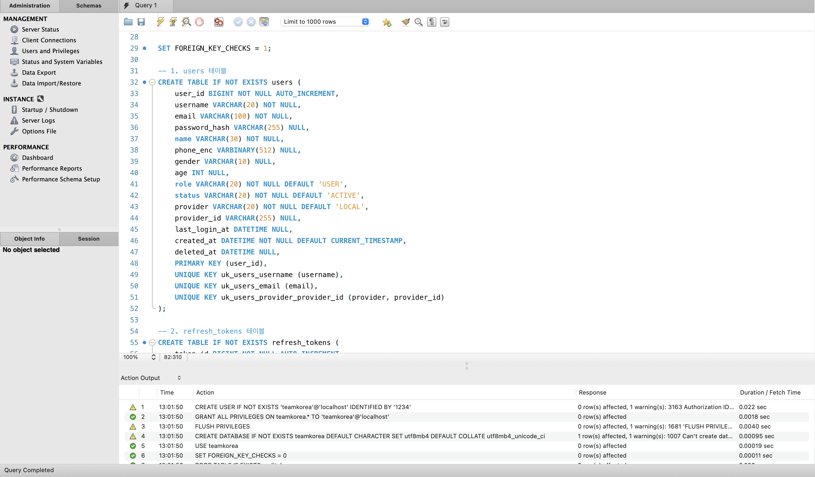Open Data Export
The width and height of the screenshot is (815, 477).
click(x=39, y=72)
